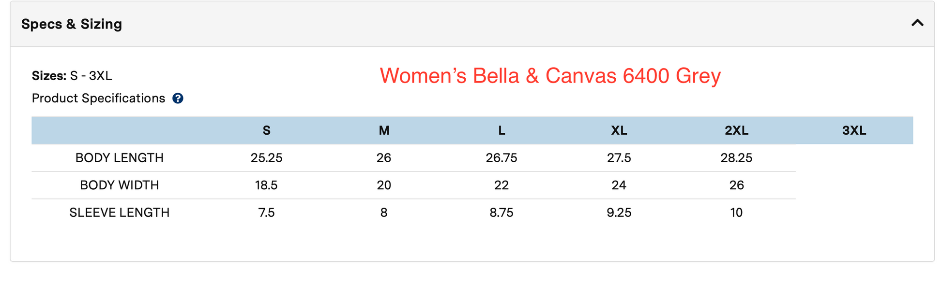
Task: Click the Product Specifications help icon
Action: tap(178, 99)
